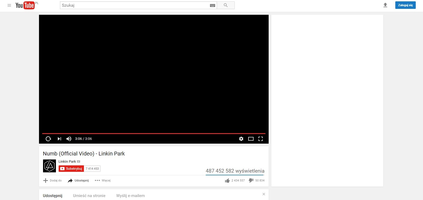Open Linkin Park channel avatar
The width and height of the screenshot is (423, 200).
(49, 166)
